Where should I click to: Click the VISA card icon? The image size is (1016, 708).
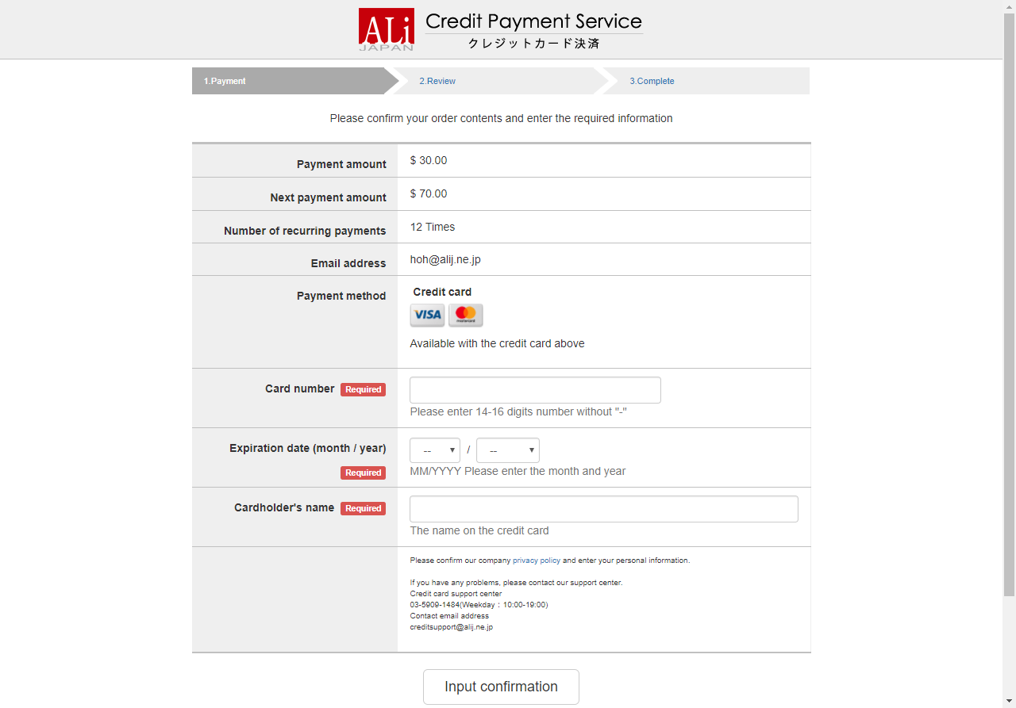427,315
